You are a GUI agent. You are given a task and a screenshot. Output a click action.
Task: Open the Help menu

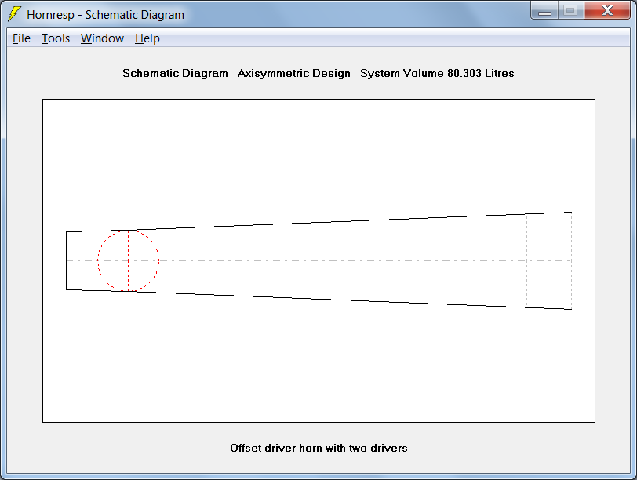(x=147, y=38)
